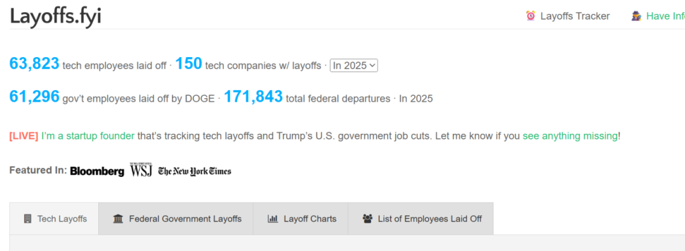Click the government building icon on Federal tab
Image resolution: width=685 pixels, height=251 pixels.
point(118,219)
